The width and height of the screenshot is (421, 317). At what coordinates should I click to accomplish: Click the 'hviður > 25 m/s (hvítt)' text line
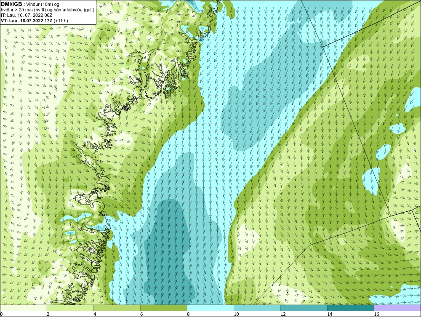click(x=48, y=10)
